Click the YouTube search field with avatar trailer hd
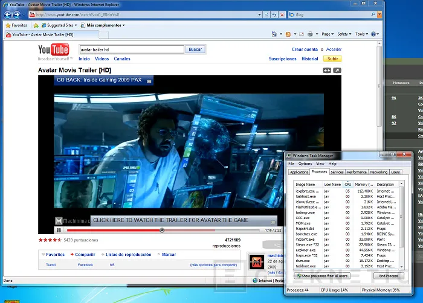 tap(132, 49)
